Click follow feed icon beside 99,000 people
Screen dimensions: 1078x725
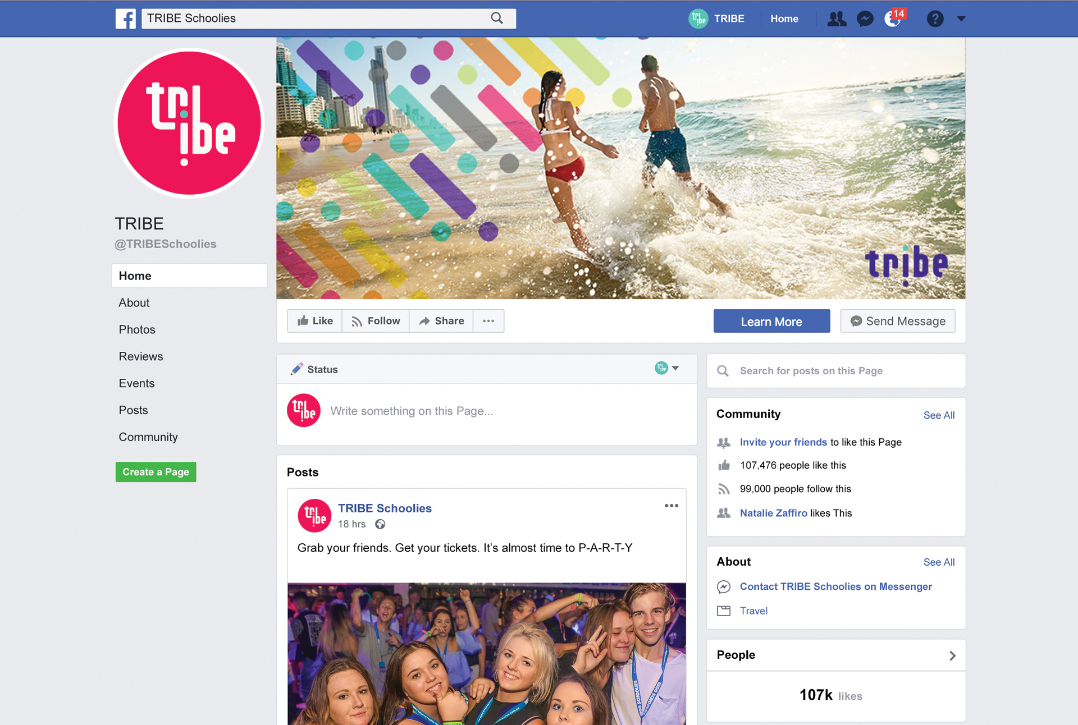724,489
